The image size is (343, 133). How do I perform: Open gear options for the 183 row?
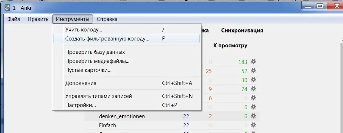pos(253,62)
